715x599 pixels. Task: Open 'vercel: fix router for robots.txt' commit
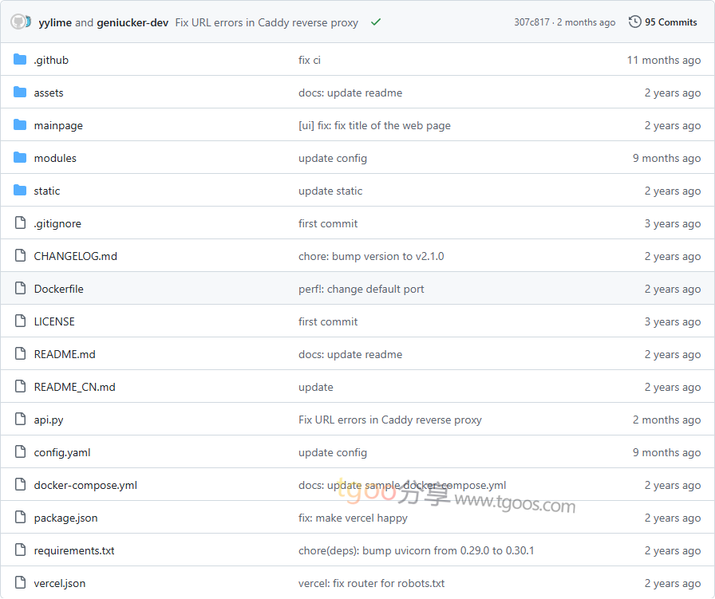click(371, 583)
